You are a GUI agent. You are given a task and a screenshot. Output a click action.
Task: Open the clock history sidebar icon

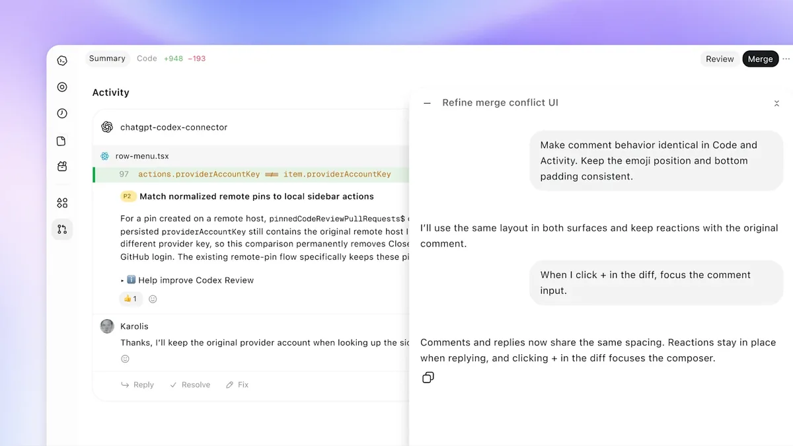62,114
